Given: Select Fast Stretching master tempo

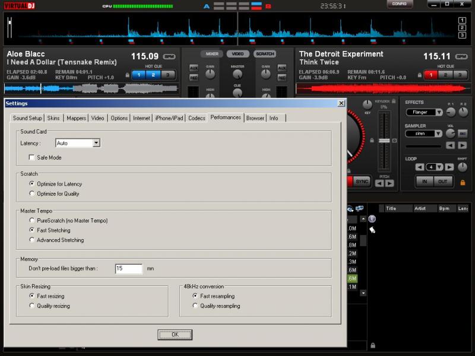Looking at the screenshot, I should pyautogui.click(x=32, y=230).
